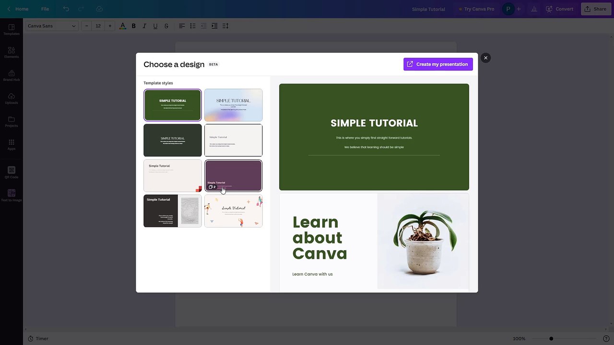Launch the QR Code app

[x=12, y=172]
